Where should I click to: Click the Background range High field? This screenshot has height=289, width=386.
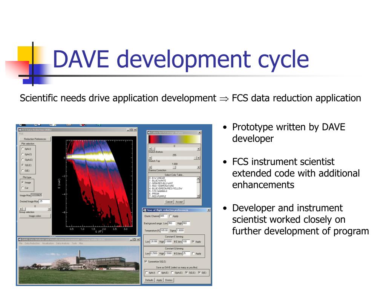[186, 224]
